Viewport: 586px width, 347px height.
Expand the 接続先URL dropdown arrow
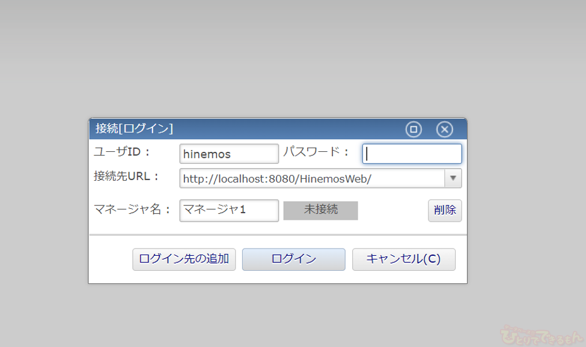453,178
